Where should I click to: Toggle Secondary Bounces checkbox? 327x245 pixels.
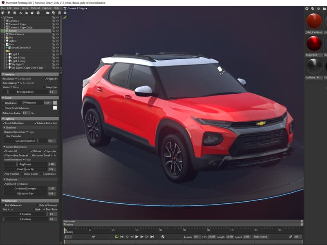[16, 156]
